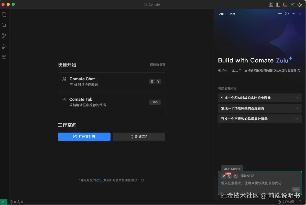Click the 快速开始 heading
This screenshot has height=205, width=306.
(x=67, y=65)
